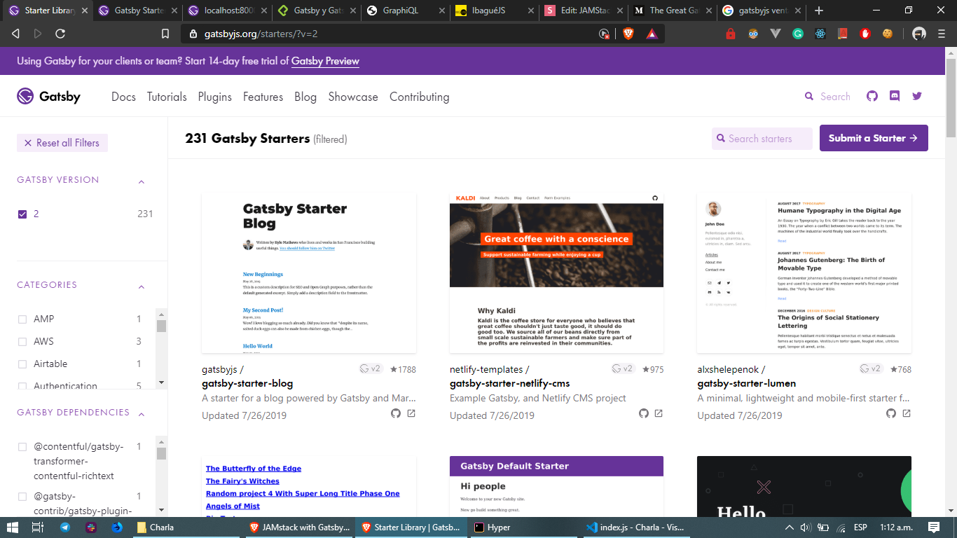Check the AMP category filter
Screen dimensions: 957x538
pos(22,319)
